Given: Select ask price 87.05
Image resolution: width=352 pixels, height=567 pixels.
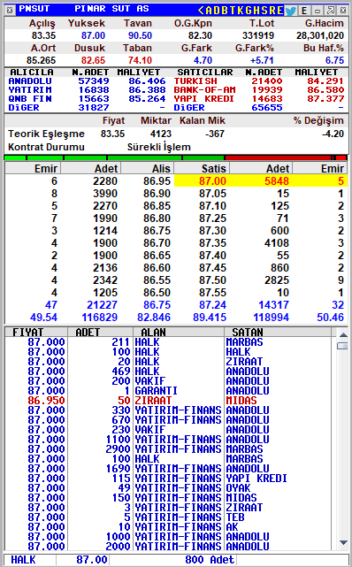Looking at the screenshot, I should tap(212, 194).
